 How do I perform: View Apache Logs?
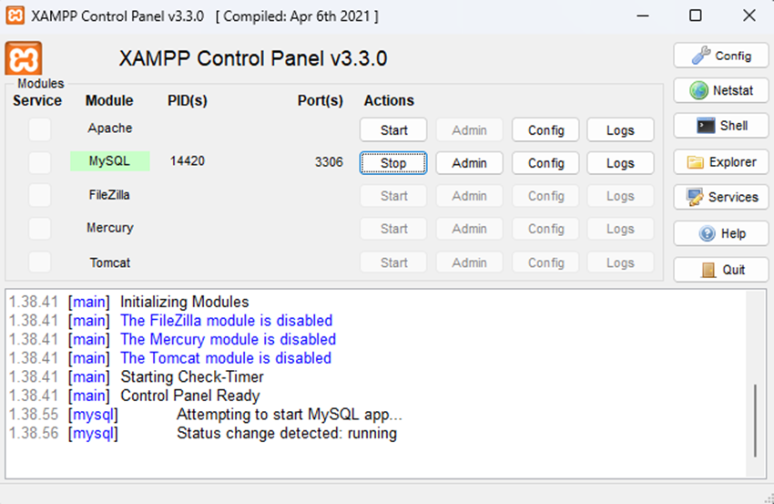(620, 130)
